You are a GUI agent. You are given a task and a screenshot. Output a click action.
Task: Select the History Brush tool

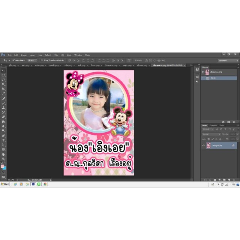pos(3,112)
